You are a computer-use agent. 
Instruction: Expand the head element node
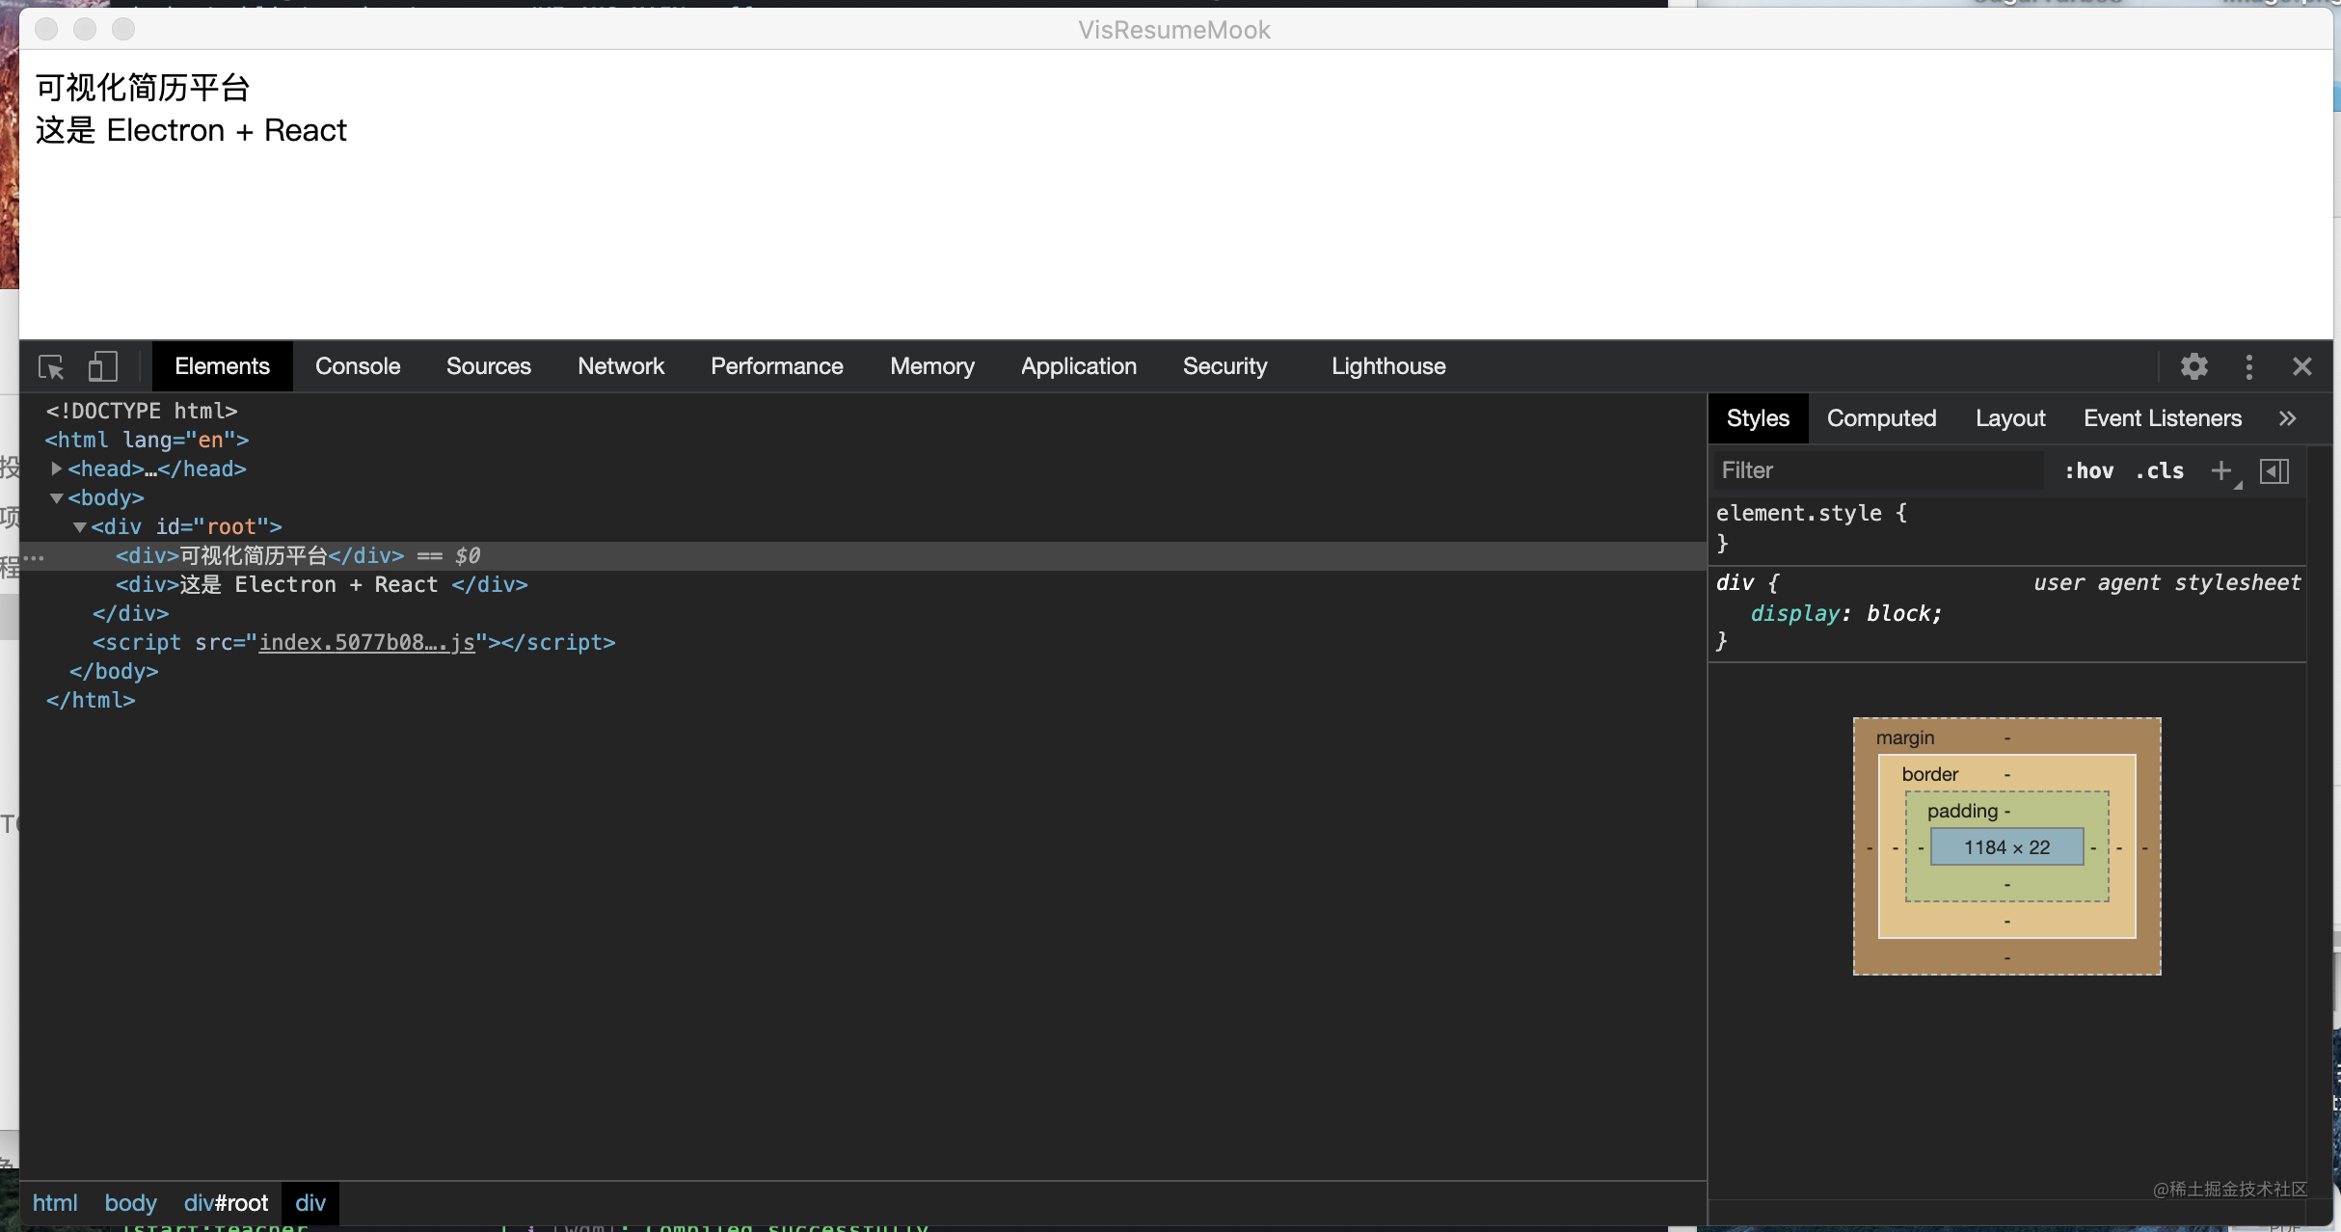pyautogui.click(x=57, y=469)
